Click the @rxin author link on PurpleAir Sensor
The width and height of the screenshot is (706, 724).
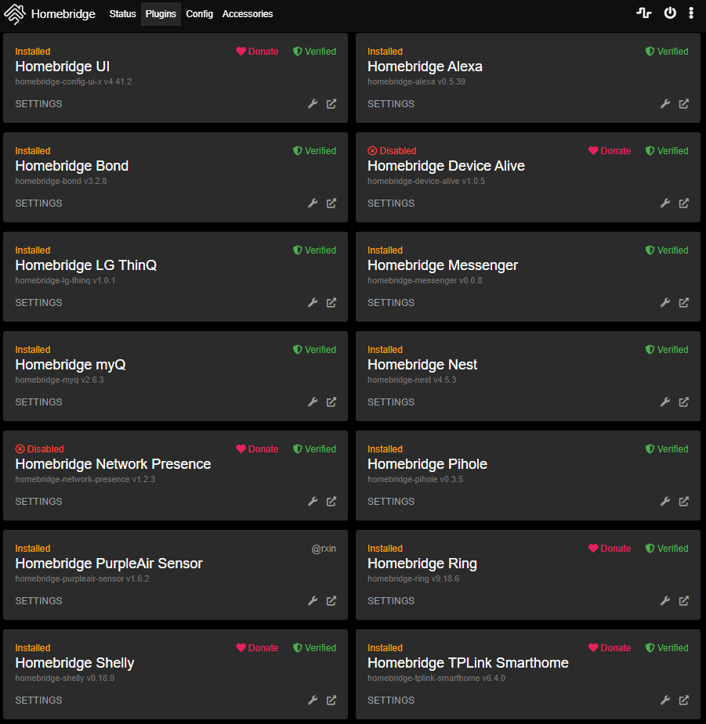324,549
